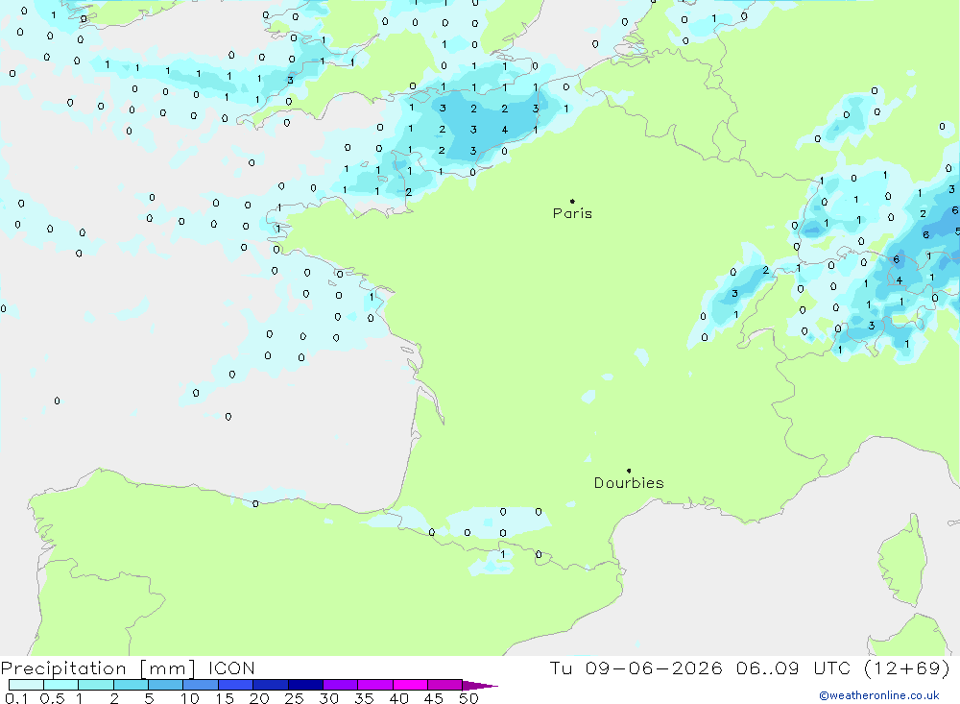Click the ICON model name label

coord(230,668)
